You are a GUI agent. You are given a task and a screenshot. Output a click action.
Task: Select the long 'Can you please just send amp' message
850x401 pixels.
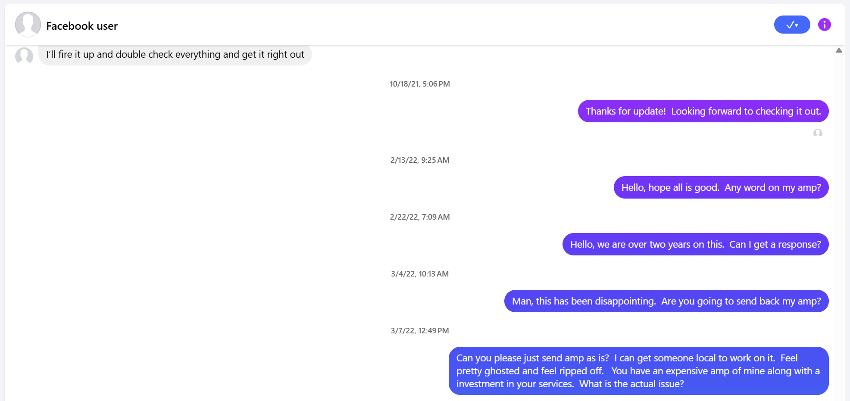click(x=639, y=371)
